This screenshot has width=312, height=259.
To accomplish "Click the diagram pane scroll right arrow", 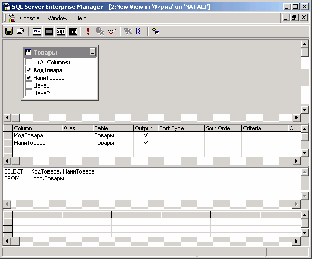I will pos(297,117).
